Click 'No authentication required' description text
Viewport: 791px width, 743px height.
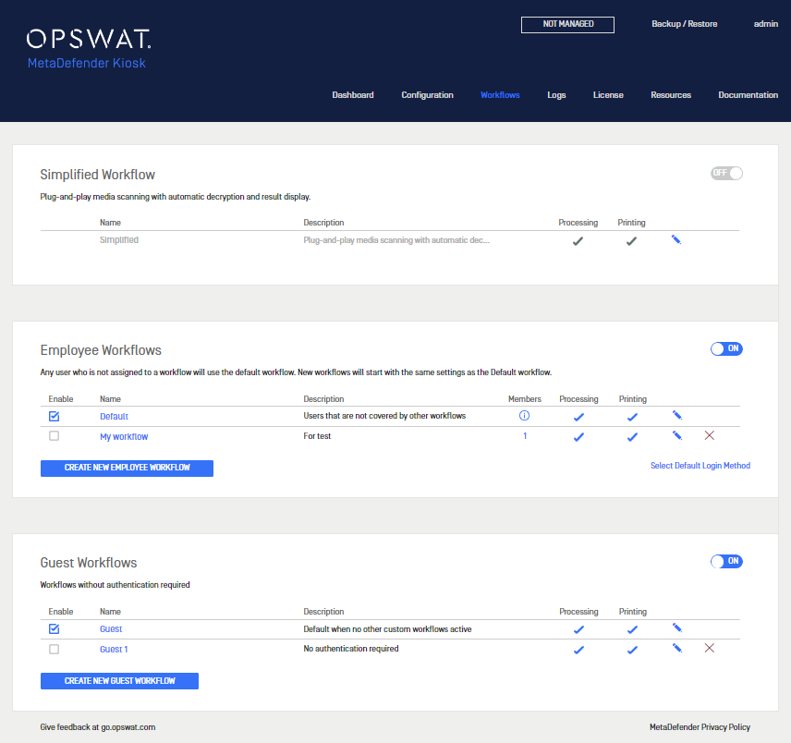(x=350, y=648)
